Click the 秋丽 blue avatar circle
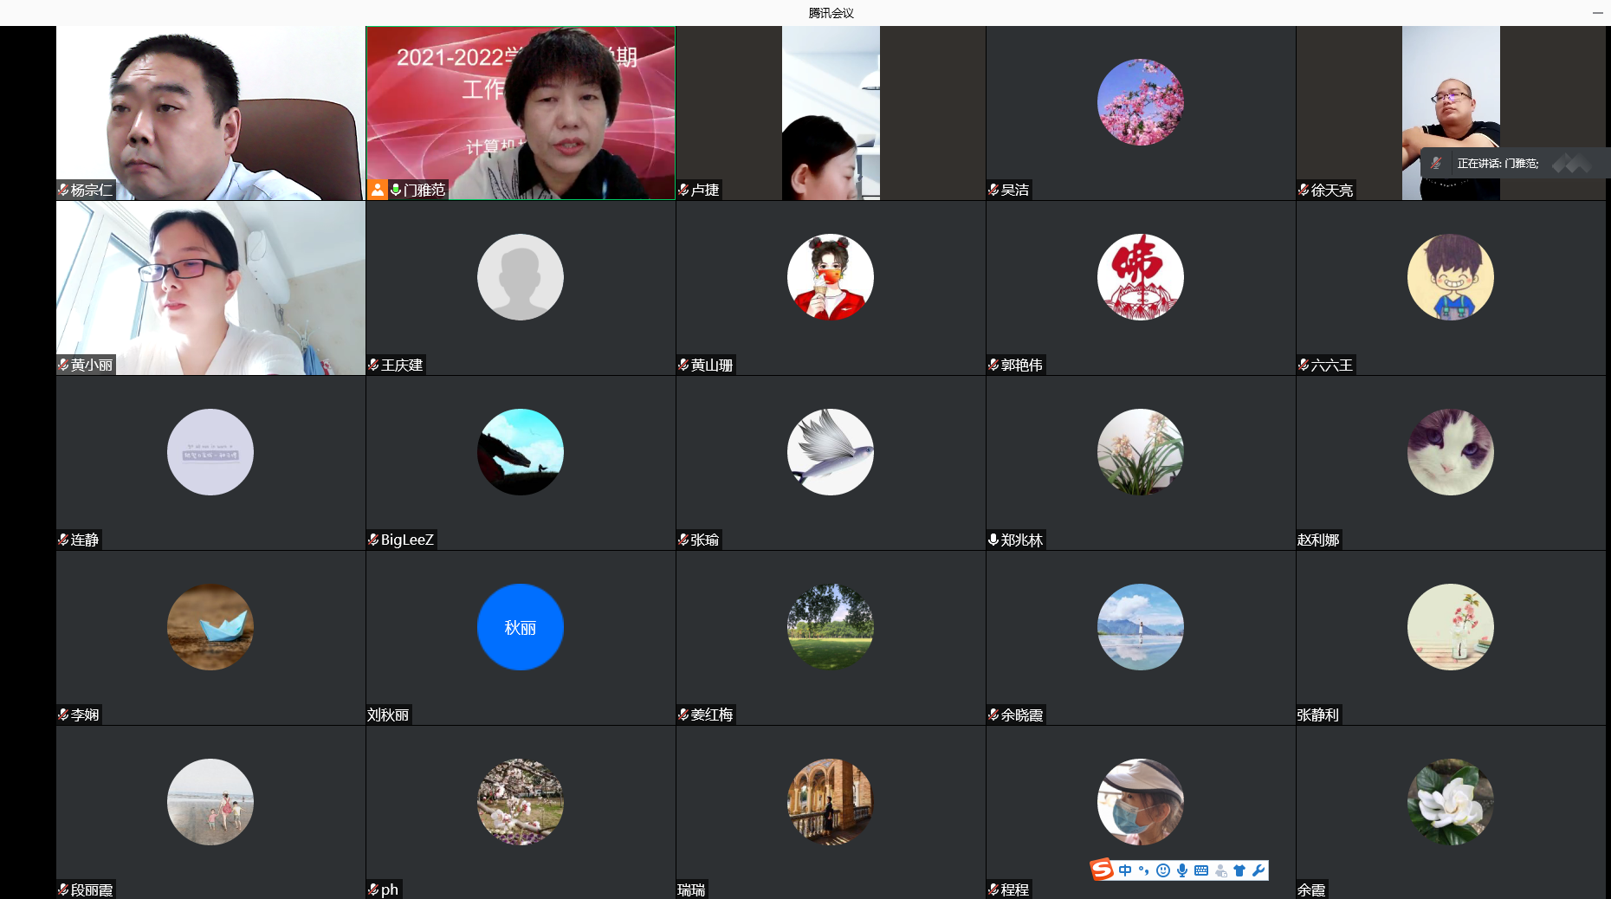This screenshot has height=899, width=1611. pyautogui.click(x=521, y=627)
